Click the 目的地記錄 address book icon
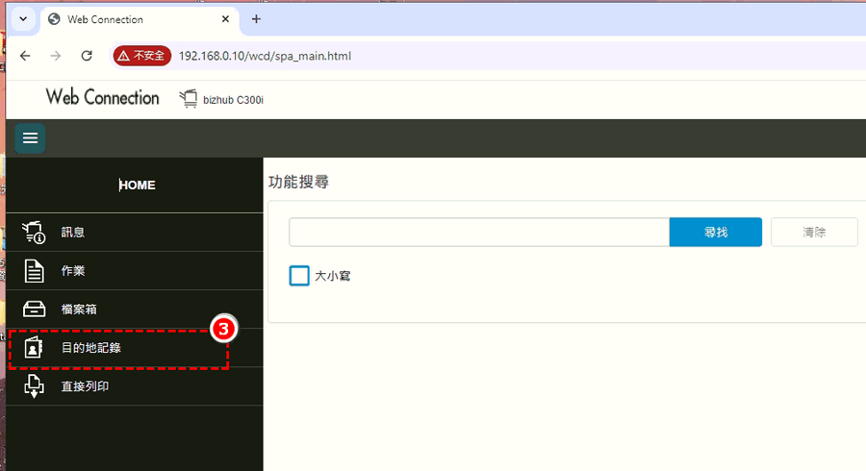The width and height of the screenshot is (866, 471). (x=34, y=348)
